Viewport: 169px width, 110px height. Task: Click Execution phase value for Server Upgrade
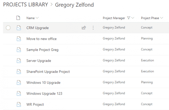tap(147, 61)
